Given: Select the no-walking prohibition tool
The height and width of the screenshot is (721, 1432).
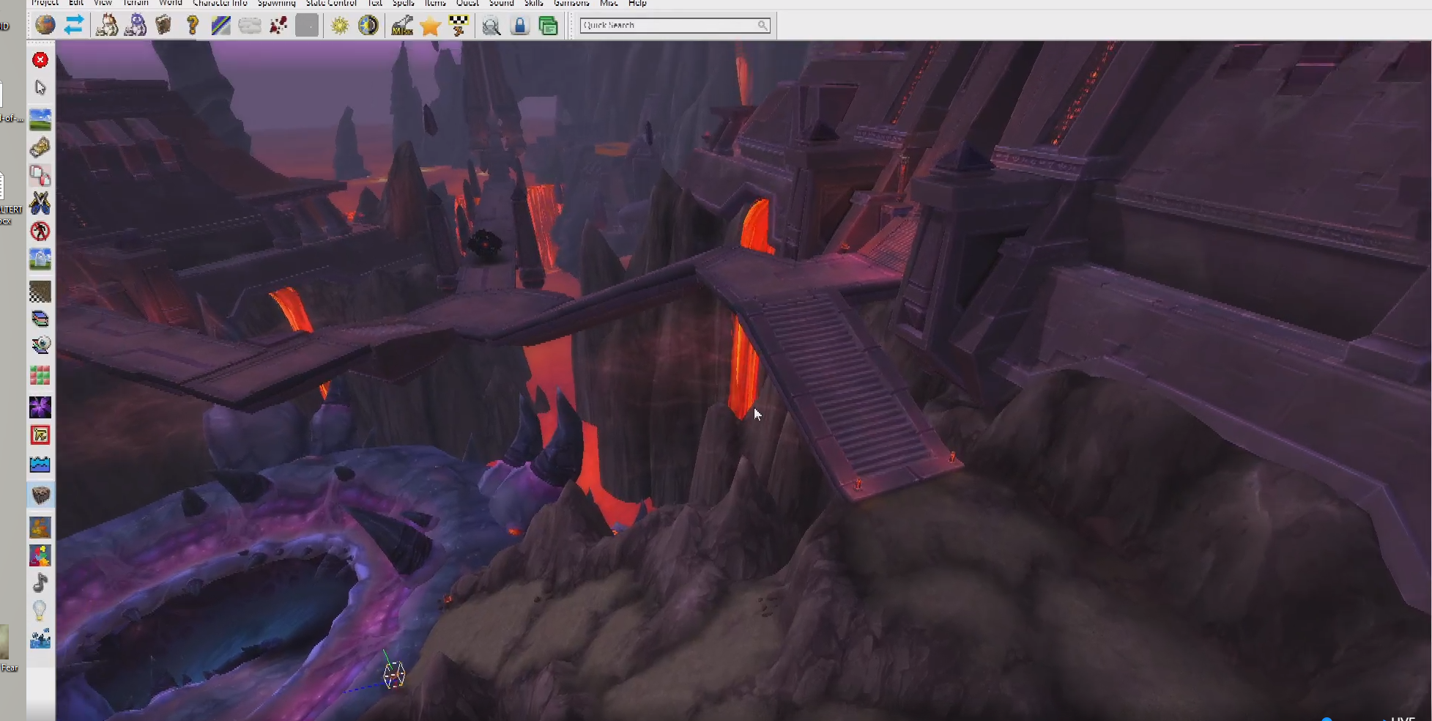Looking at the screenshot, I should coord(40,232).
